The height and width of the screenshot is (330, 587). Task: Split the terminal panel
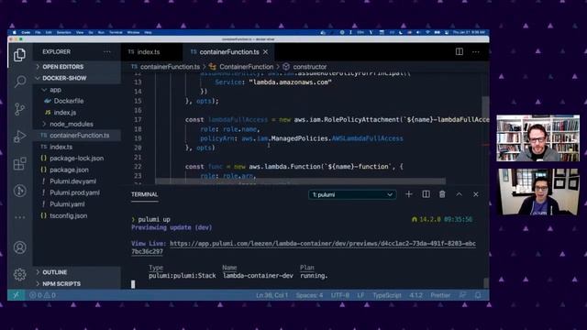426,194
